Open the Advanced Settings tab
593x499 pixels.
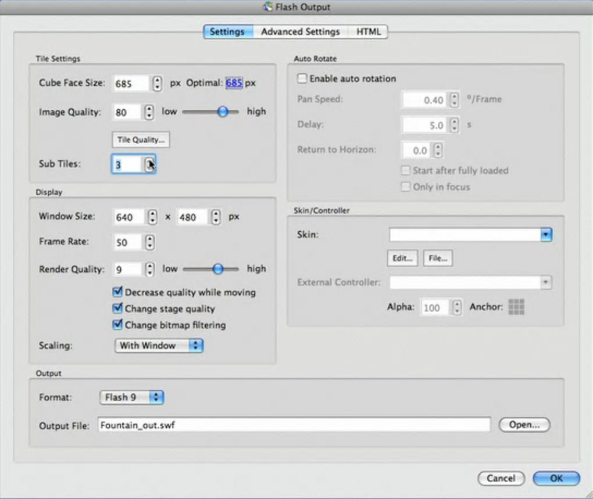301,32
